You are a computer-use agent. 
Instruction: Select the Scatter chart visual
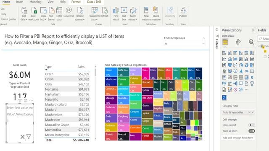tap(235, 65)
